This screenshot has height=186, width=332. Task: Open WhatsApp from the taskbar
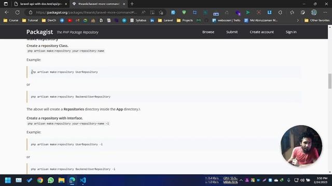(x=51, y=180)
